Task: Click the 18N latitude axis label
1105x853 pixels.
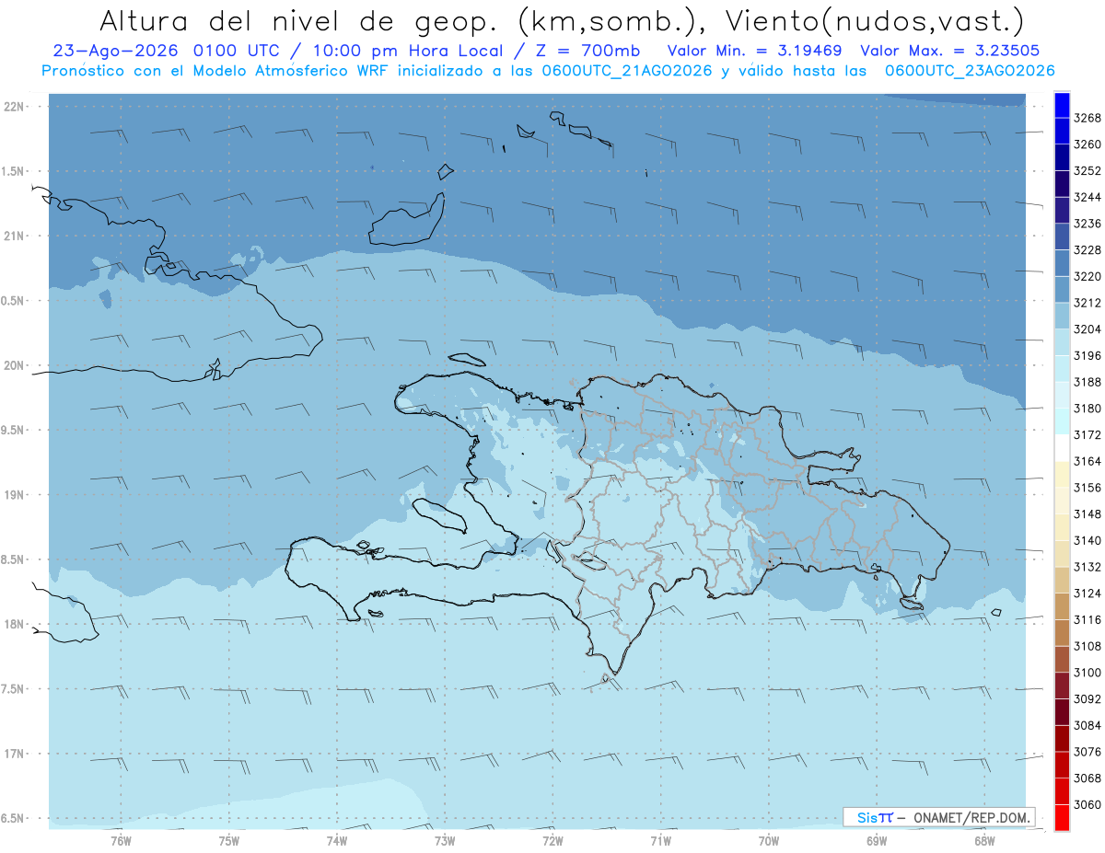Action: point(15,625)
